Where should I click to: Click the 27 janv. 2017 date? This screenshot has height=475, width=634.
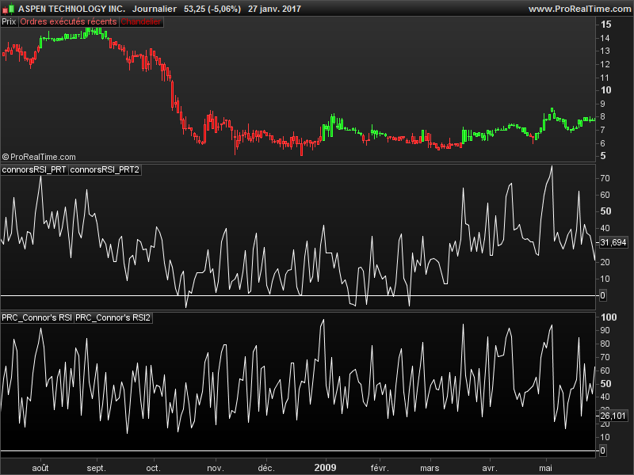tap(274, 9)
